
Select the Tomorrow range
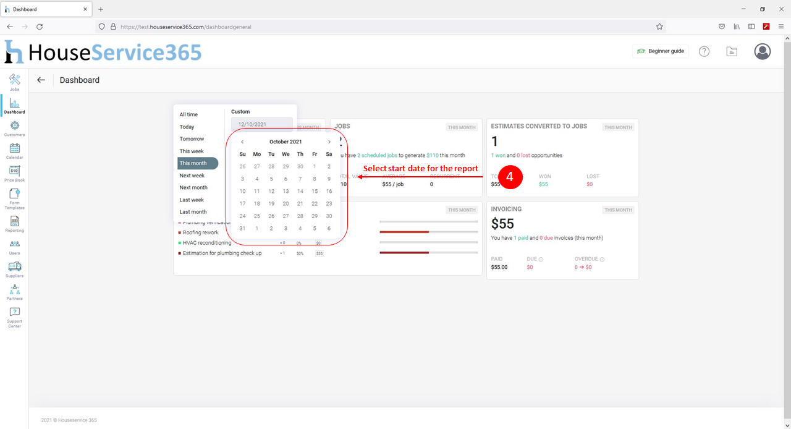pos(192,139)
